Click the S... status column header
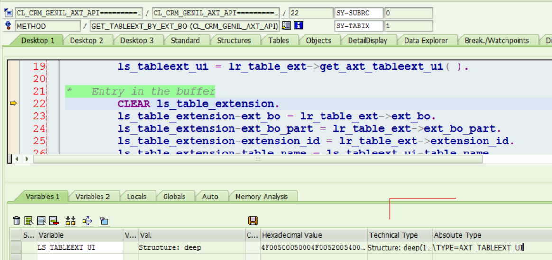 tap(29, 235)
